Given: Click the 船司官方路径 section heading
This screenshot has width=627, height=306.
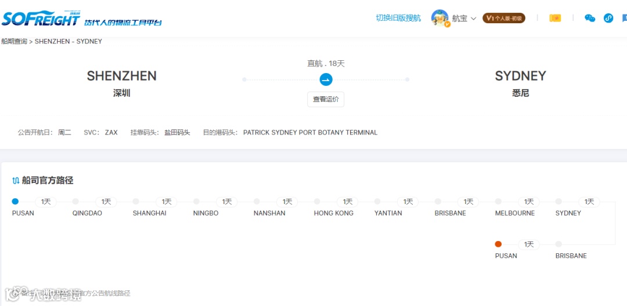Looking at the screenshot, I should point(48,181).
